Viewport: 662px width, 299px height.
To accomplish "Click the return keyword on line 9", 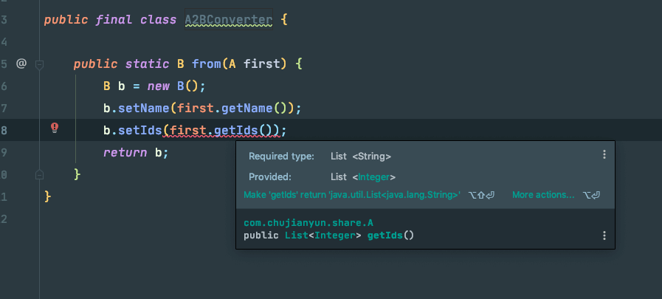I will tap(125, 153).
